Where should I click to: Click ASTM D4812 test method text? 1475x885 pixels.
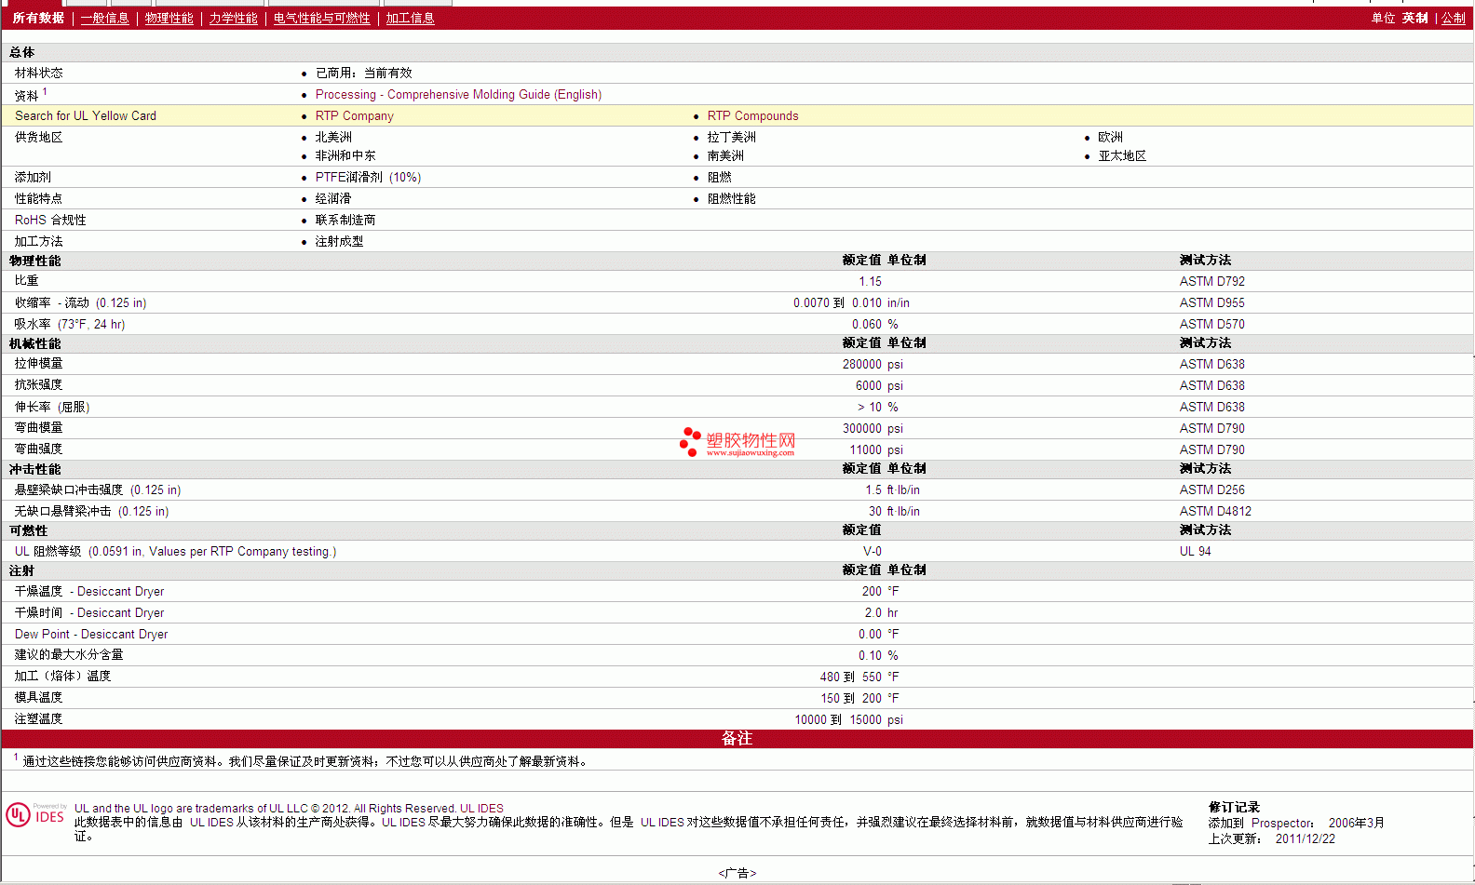tap(1215, 511)
